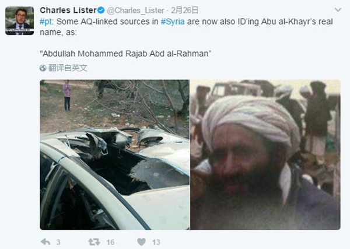The image size is (350, 249).
Task: Click the like count 13
Action: 156,243
